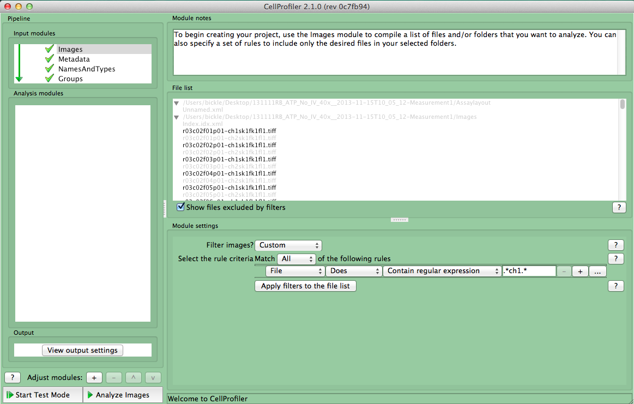634x404 pixels.
Task: Select the Groups input module
Action: coord(70,79)
